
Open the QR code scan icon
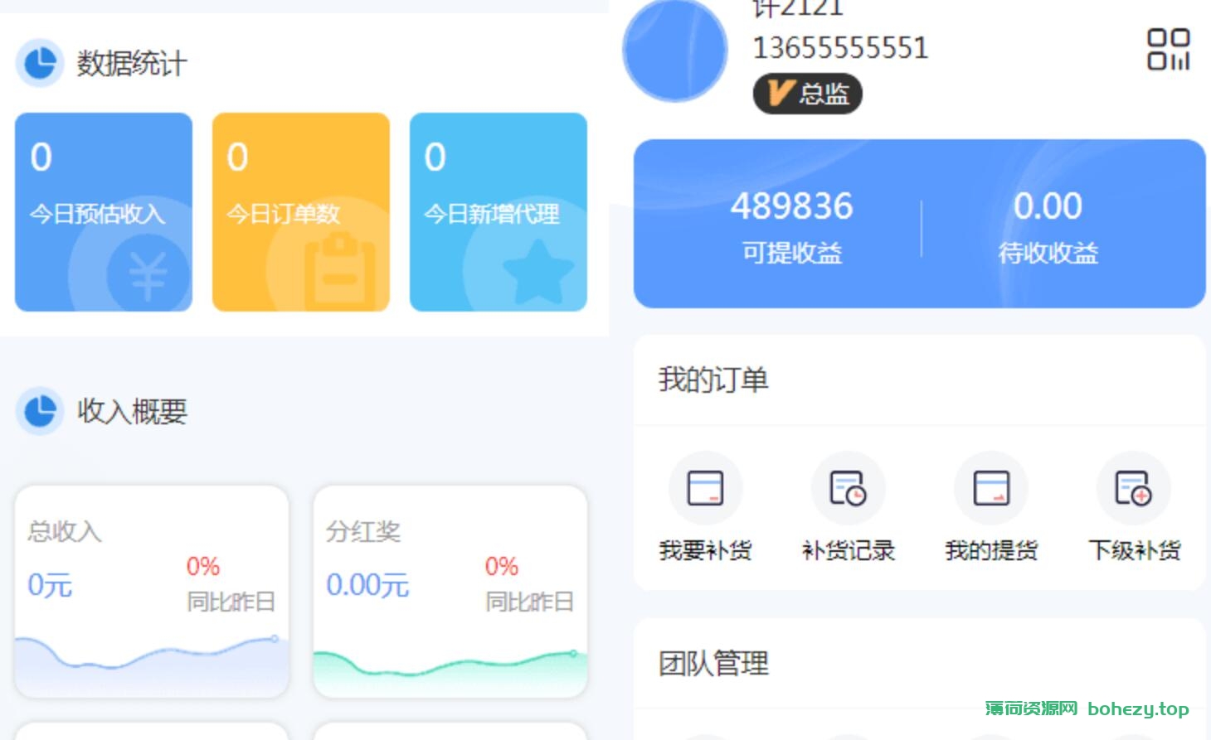coord(1169,50)
